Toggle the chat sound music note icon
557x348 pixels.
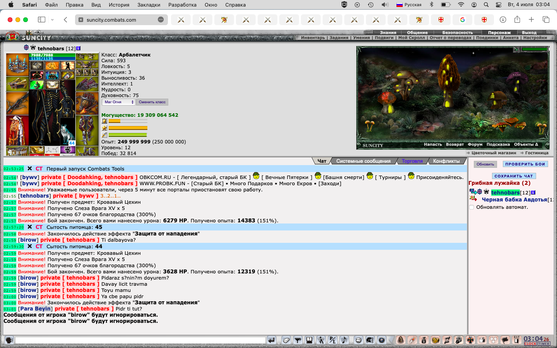coord(344,340)
